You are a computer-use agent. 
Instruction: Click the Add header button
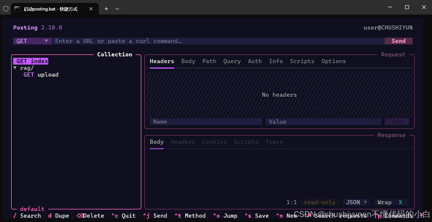tap(397, 122)
